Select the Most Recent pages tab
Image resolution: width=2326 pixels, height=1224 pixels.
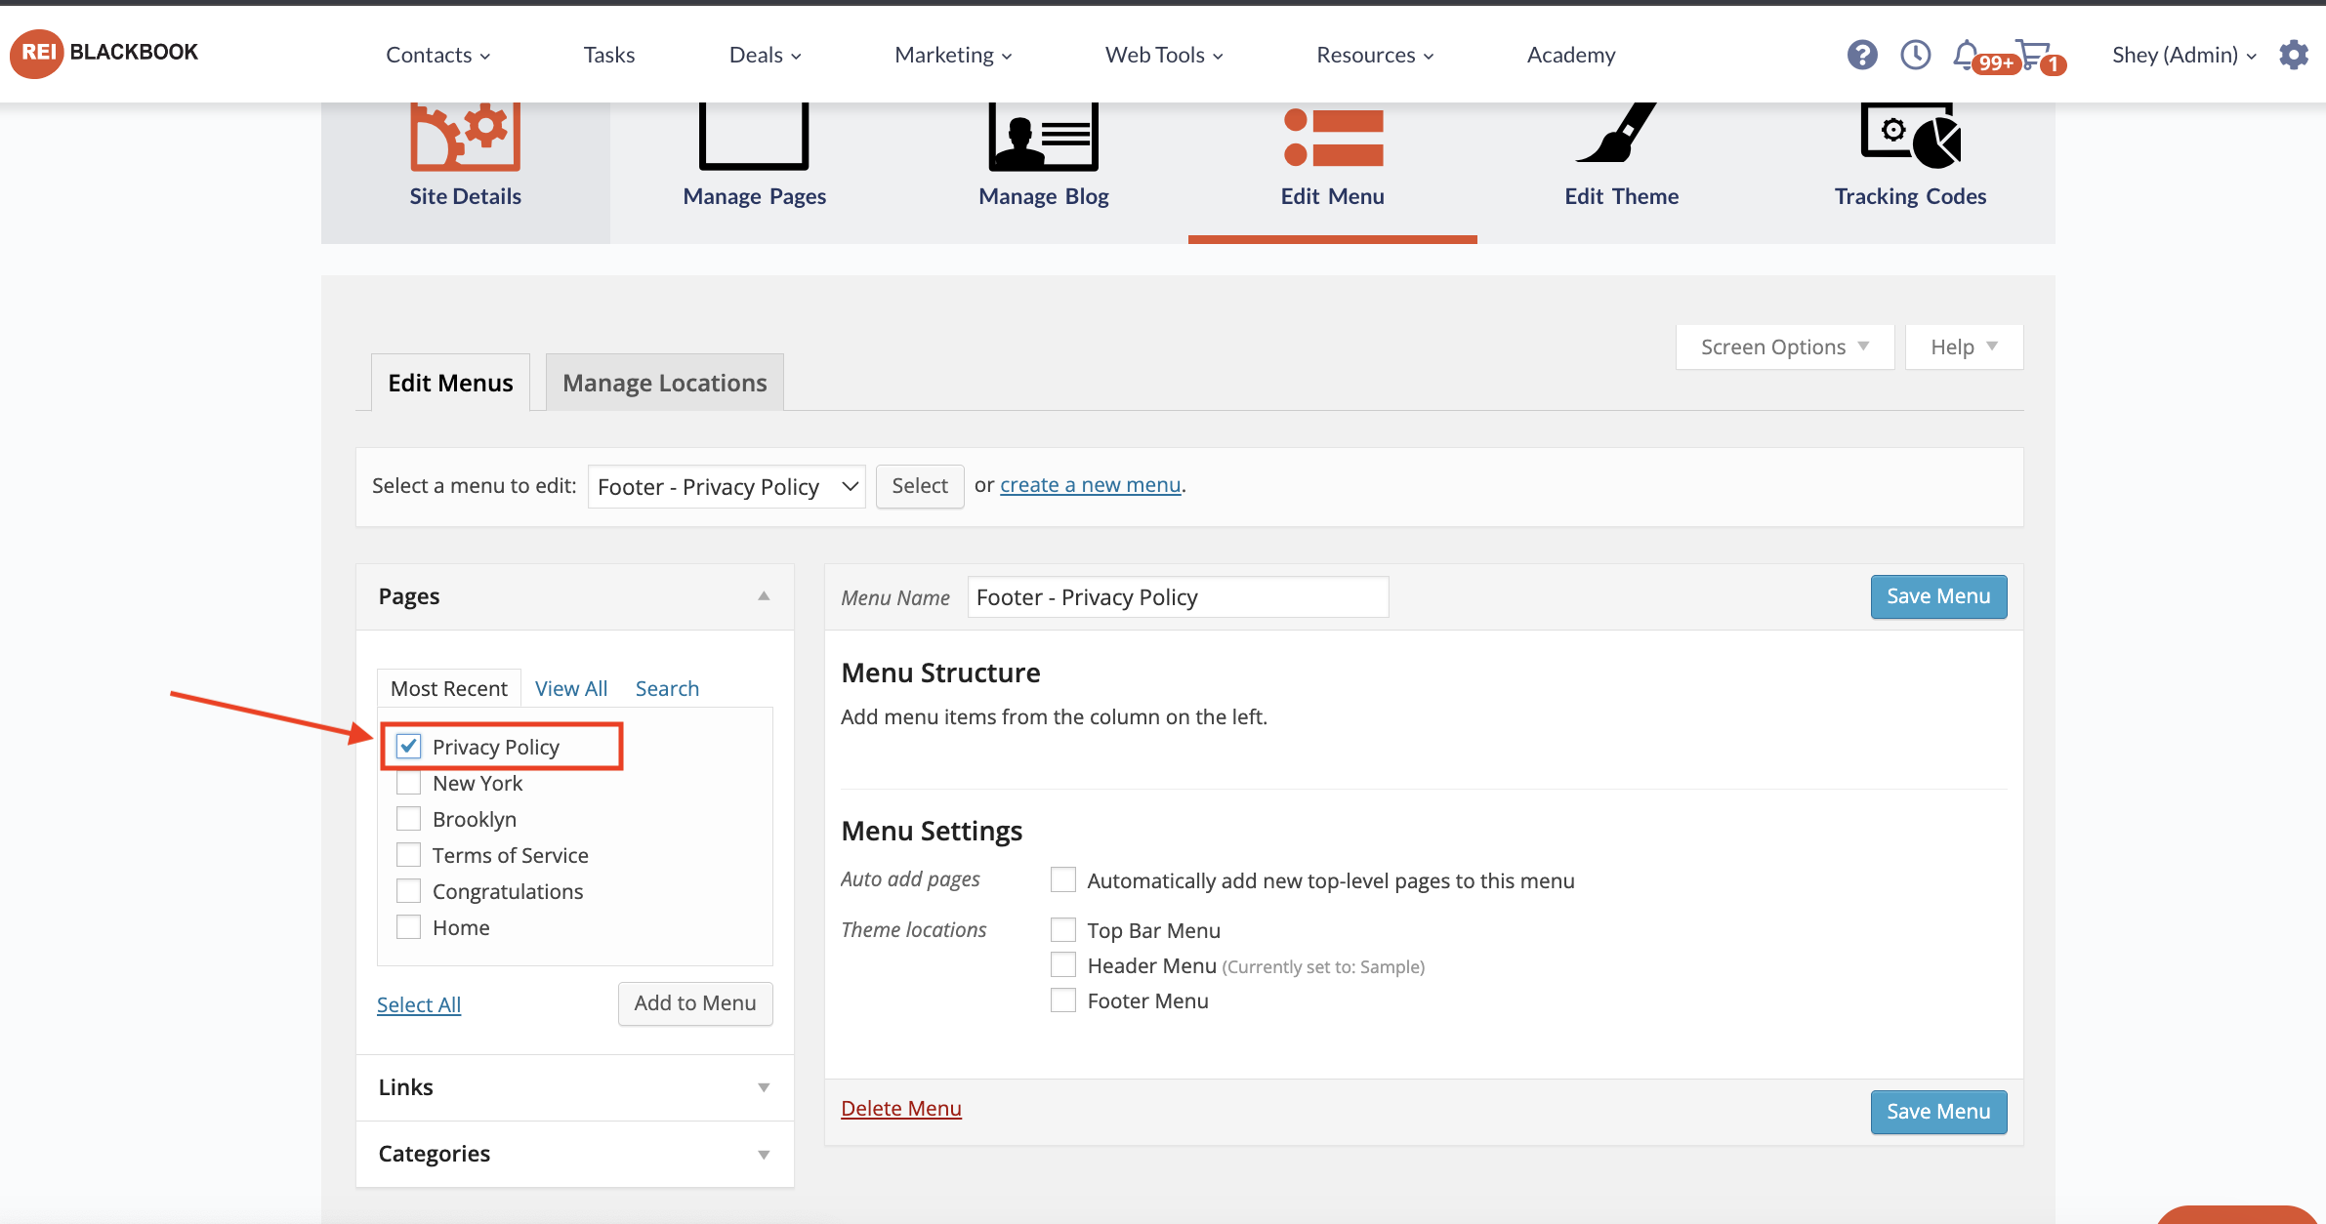pos(449,688)
